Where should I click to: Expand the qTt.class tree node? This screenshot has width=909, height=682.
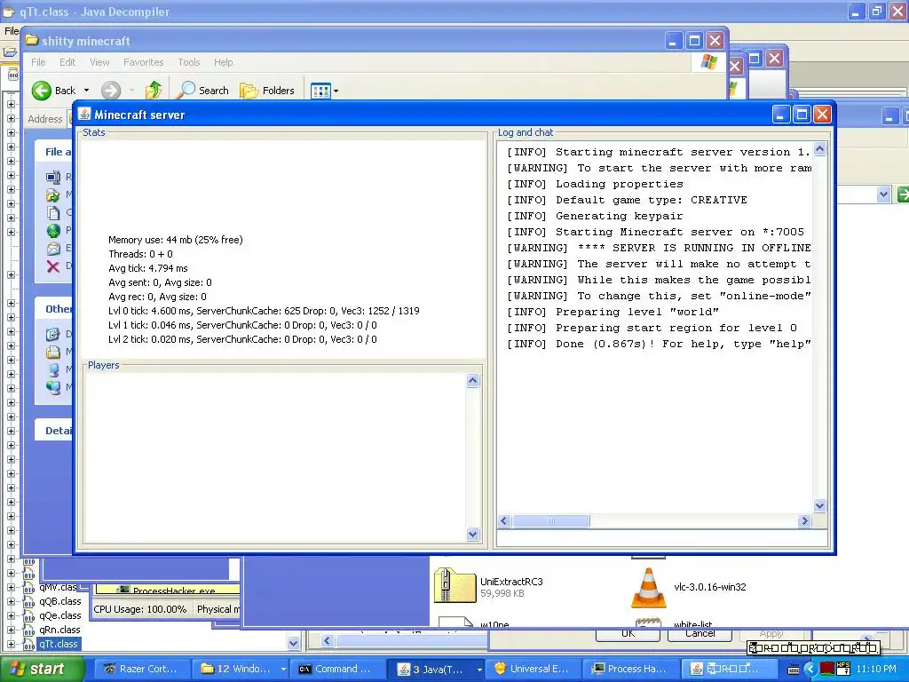tap(11, 645)
